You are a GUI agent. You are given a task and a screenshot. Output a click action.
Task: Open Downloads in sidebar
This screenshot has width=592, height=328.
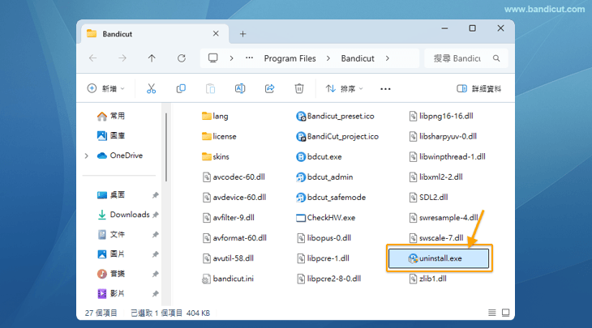(123, 215)
